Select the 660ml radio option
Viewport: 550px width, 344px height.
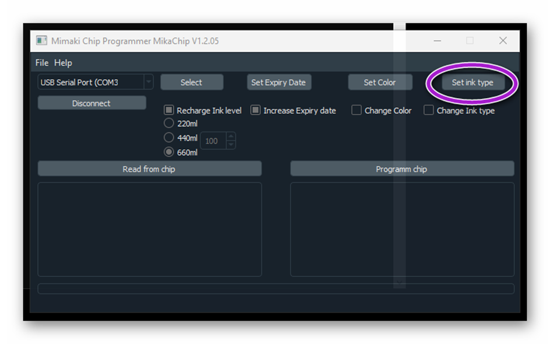tap(169, 152)
